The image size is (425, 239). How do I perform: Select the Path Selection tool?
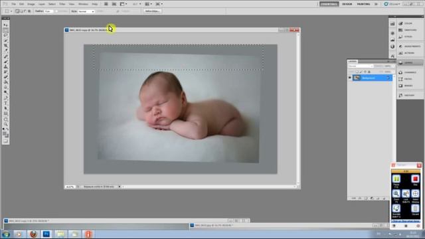click(x=6, y=108)
